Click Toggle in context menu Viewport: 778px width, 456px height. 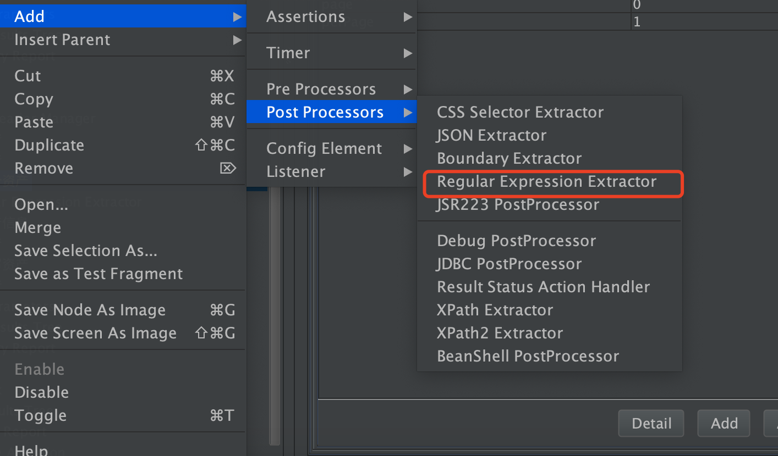pyautogui.click(x=41, y=416)
